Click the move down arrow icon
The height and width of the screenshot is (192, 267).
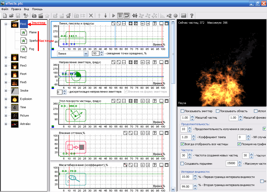tap(106, 16)
